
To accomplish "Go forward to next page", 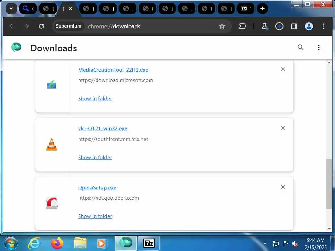I will [26, 26].
